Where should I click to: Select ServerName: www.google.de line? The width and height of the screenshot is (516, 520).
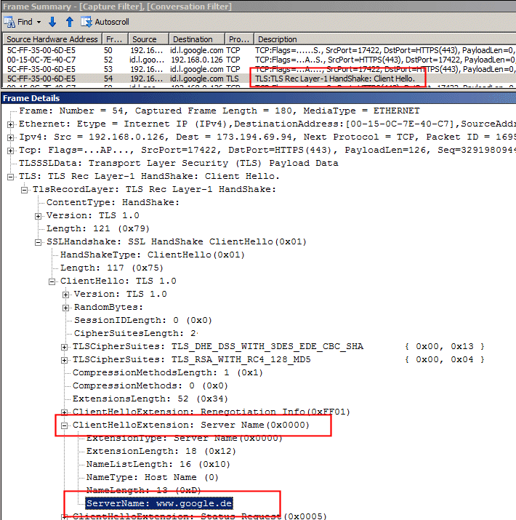click(x=159, y=503)
